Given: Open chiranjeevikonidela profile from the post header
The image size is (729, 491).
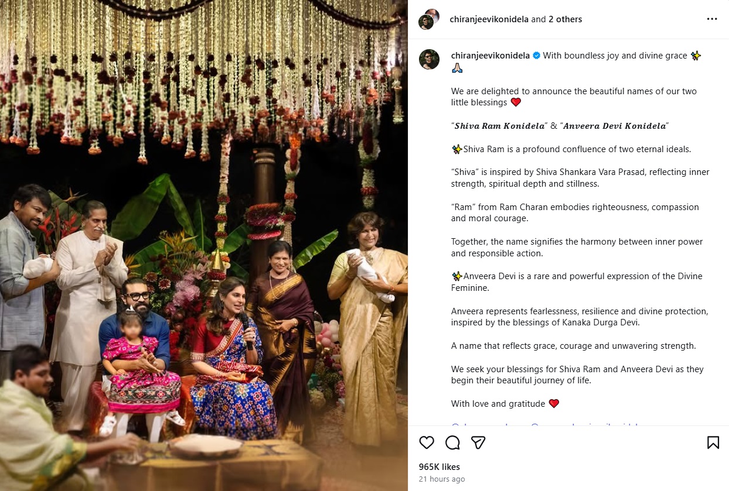Looking at the screenshot, I should coord(489,19).
